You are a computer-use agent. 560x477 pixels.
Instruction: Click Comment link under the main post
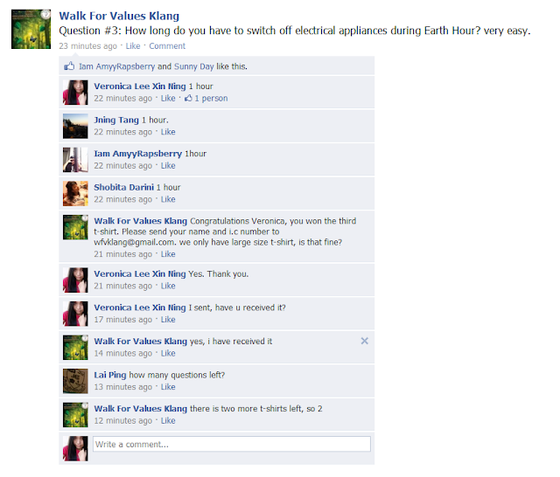pyautogui.click(x=167, y=46)
